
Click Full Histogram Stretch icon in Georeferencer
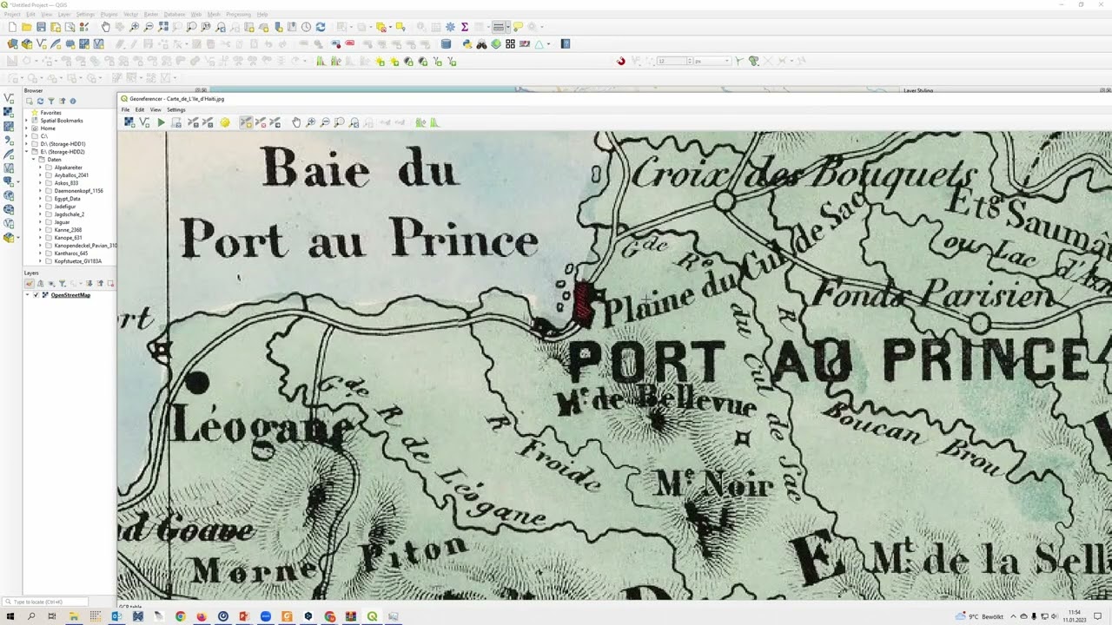tap(420, 122)
